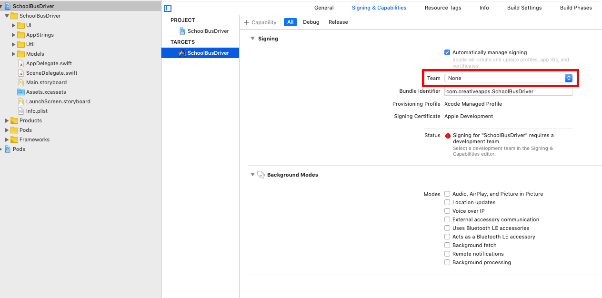The height and width of the screenshot is (298, 602).
Task: Collapse the Signing section triangle
Action: point(252,39)
